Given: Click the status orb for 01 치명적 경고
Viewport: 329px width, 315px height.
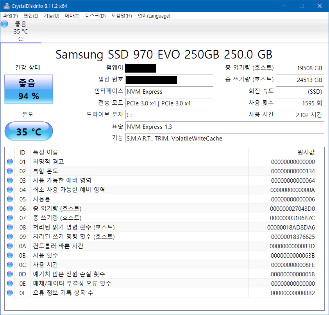Looking at the screenshot, I should tap(10, 162).
